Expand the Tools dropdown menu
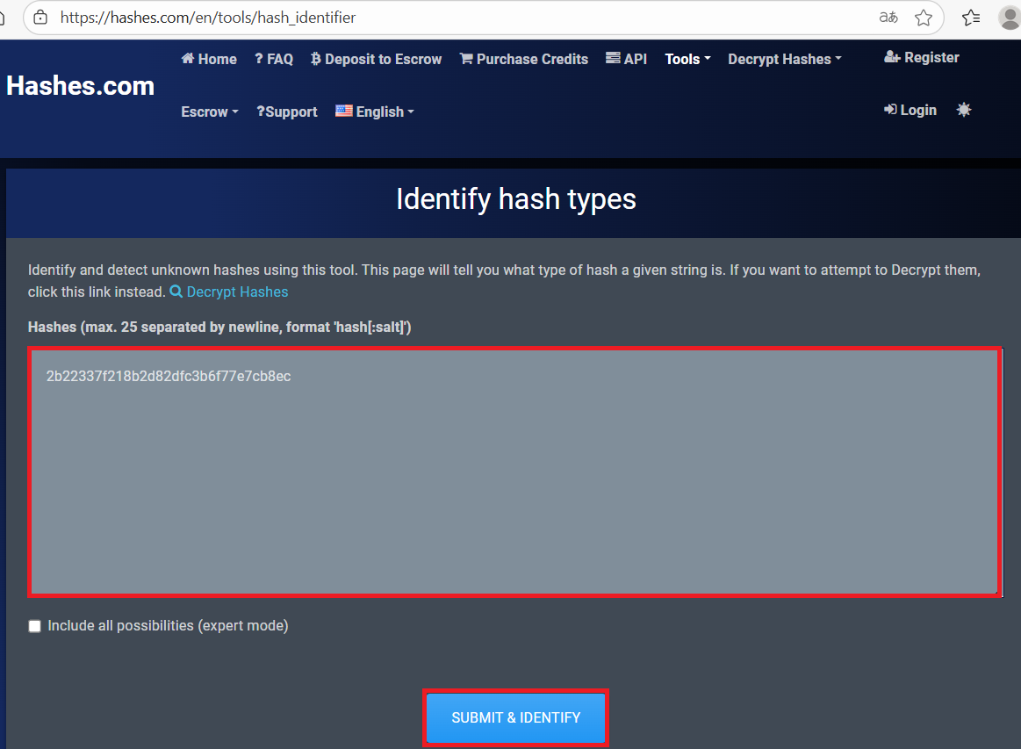The height and width of the screenshot is (749, 1021). pyautogui.click(x=687, y=59)
